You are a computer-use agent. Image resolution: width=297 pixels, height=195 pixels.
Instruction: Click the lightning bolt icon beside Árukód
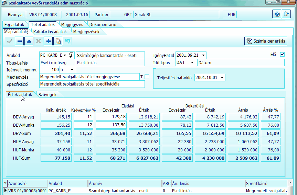(x=71, y=55)
